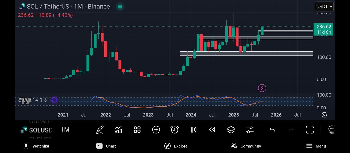Click the 100.00 price axis label
This screenshot has width=350, height=153.
pos(324,57)
